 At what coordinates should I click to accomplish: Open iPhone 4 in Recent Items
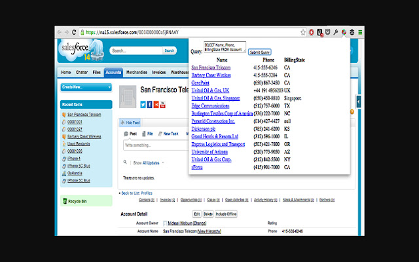coord(74,159)
